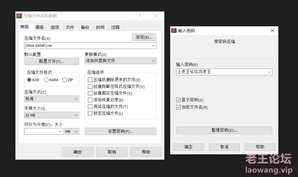Enable 压缩后删除原来的文件 option

point(90,80)
